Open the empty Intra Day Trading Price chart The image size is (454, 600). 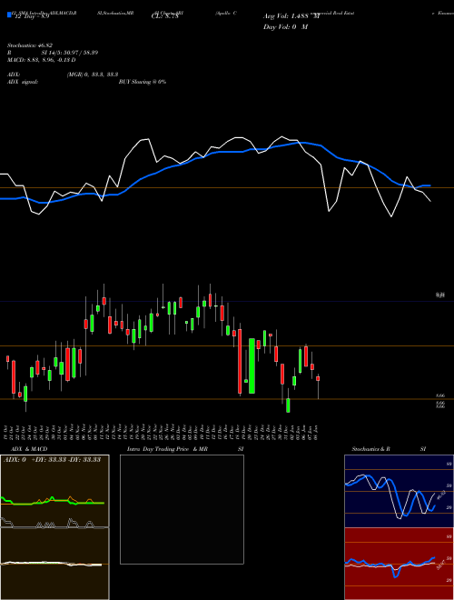tap(182, 509)
